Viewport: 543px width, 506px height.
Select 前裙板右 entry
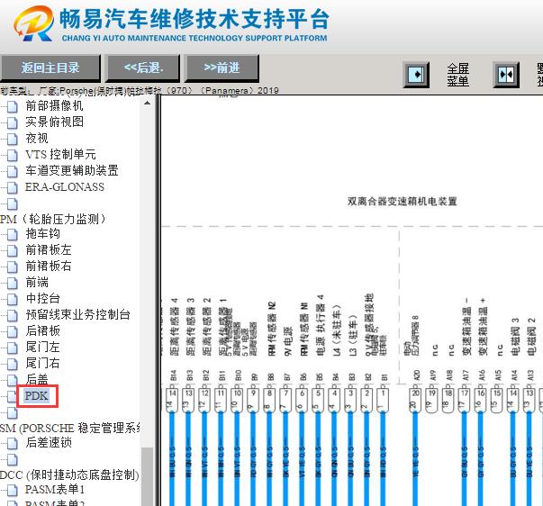pos(49,266)
